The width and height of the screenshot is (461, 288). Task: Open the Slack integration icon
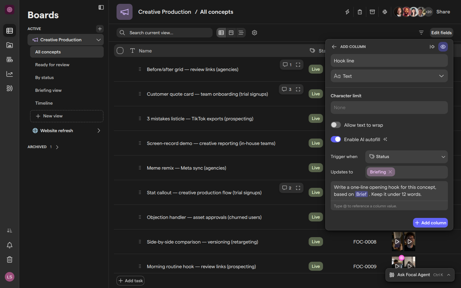pos(385,12)
